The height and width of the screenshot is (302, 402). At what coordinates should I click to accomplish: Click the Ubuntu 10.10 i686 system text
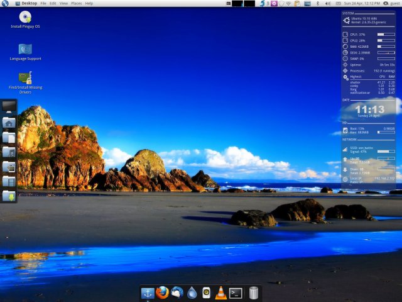point(364,18)
